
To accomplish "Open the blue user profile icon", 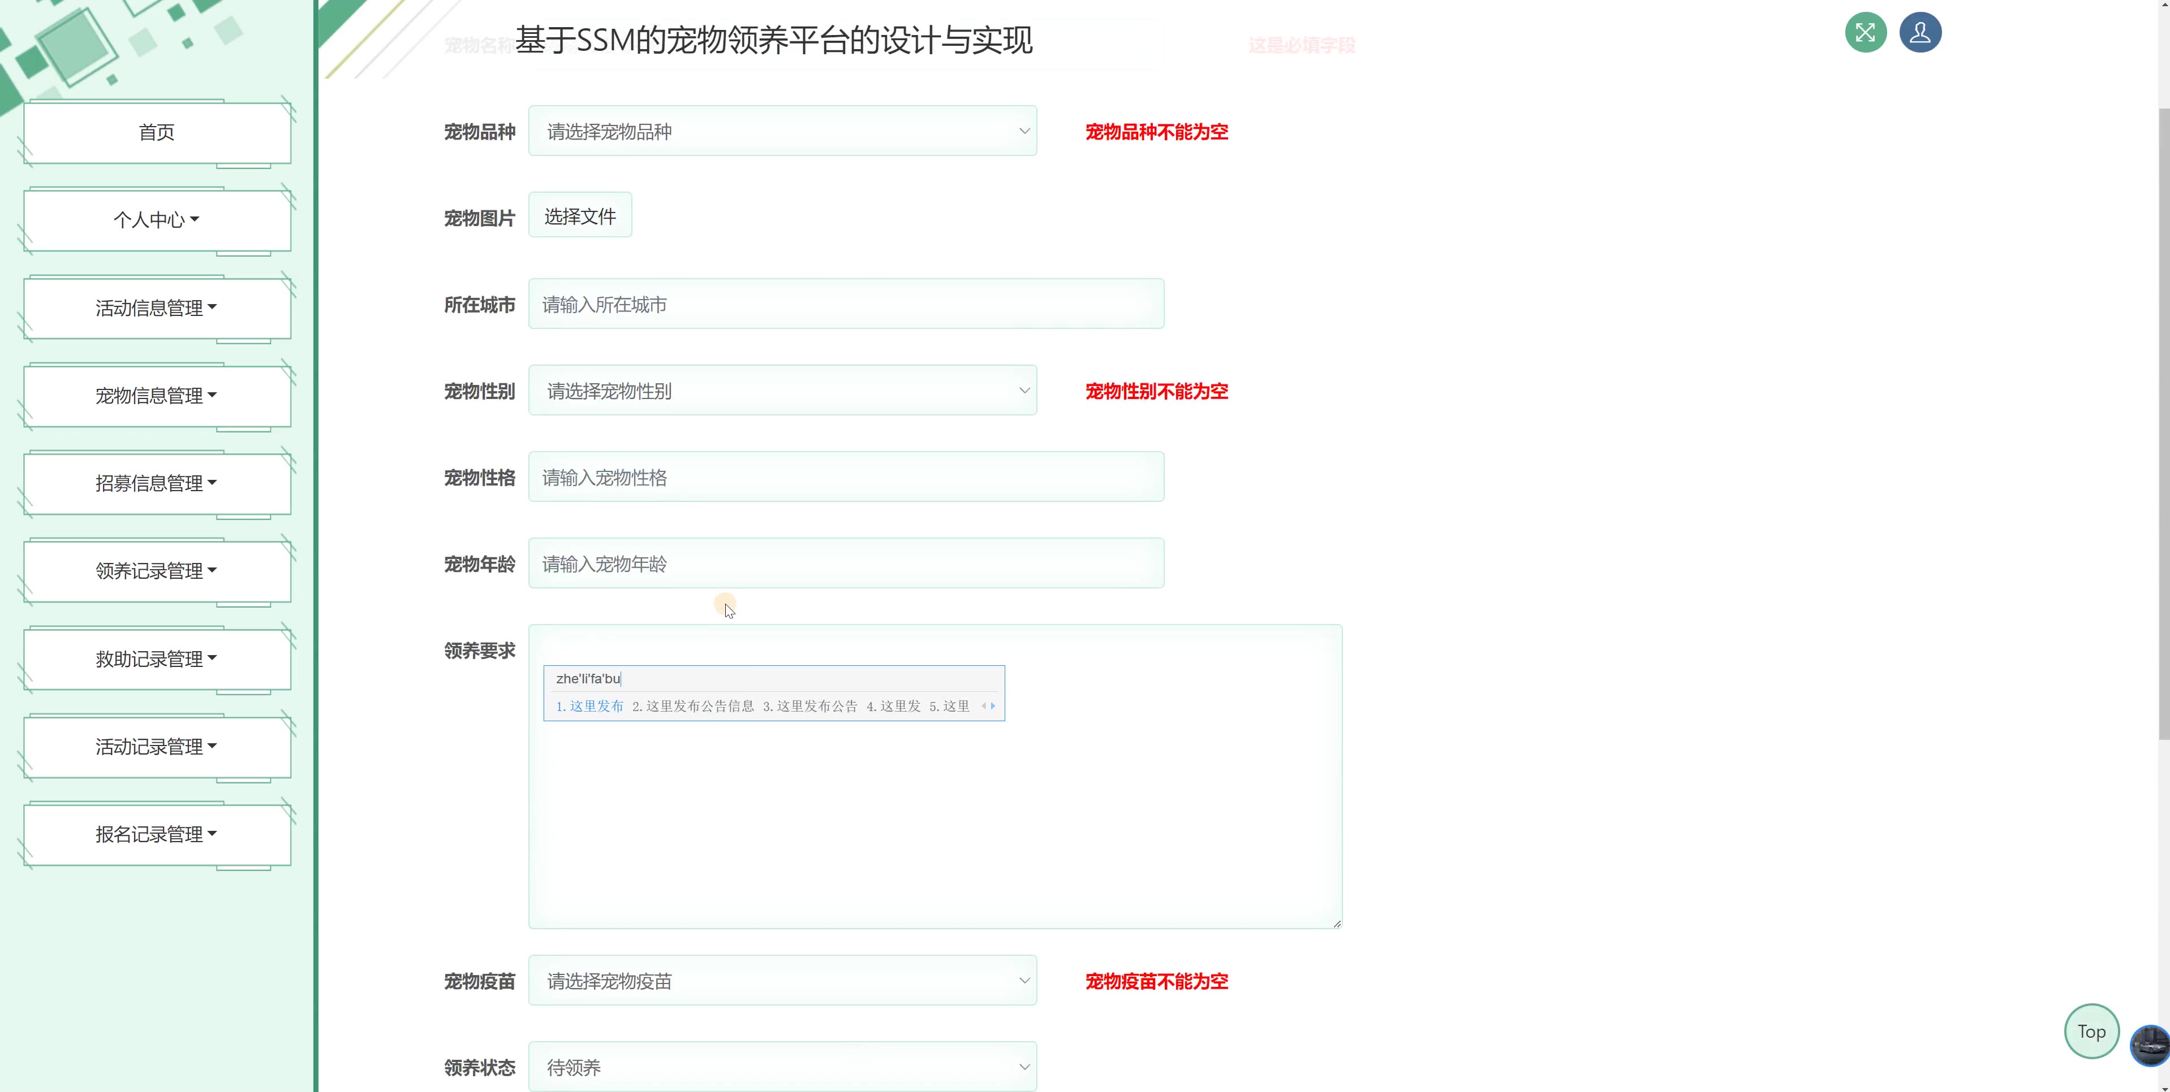I will click(1920, 33).
